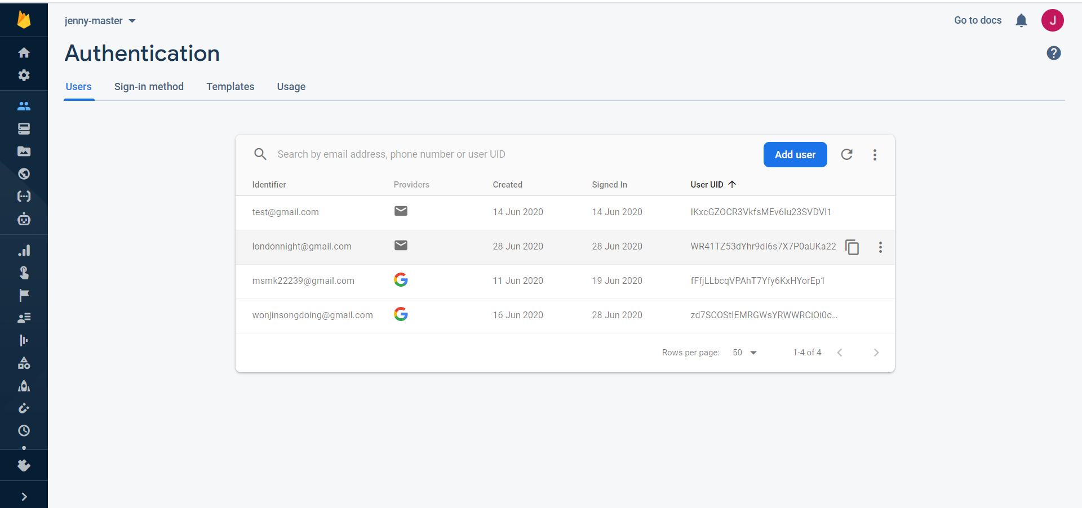
Task: Click the Signed In column header
Action: (x=609, y=184)
